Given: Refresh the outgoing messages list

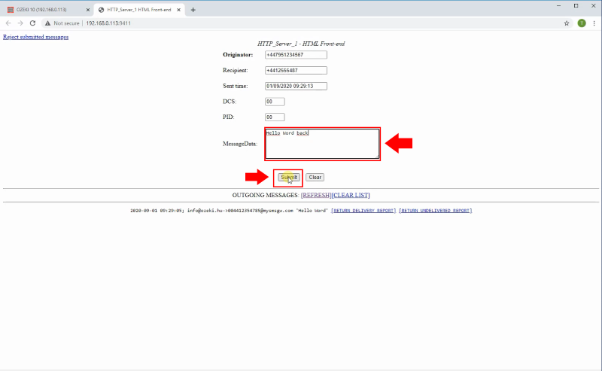Looking at the screenshot, I should click(316, 195).
